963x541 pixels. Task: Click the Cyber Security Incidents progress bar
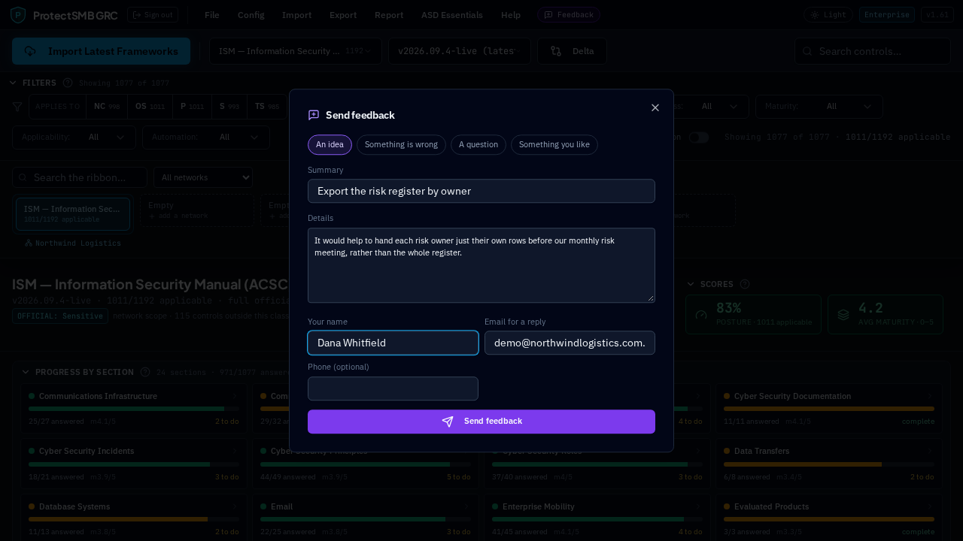(x=134, y=464)
